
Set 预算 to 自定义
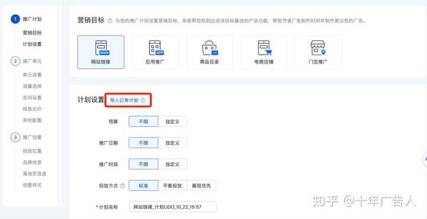(x=173, y=122)
